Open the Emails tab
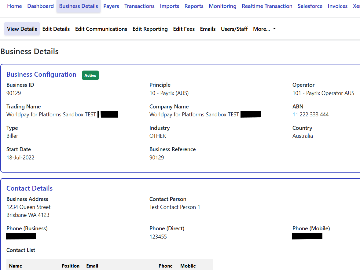This screenshot has width=360, height=270. coord(208,29)
